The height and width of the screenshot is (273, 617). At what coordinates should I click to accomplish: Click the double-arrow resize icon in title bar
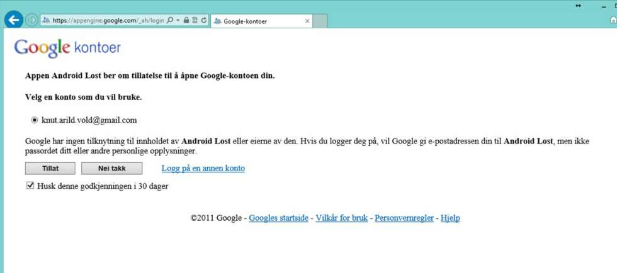click(x=578, y=6)
